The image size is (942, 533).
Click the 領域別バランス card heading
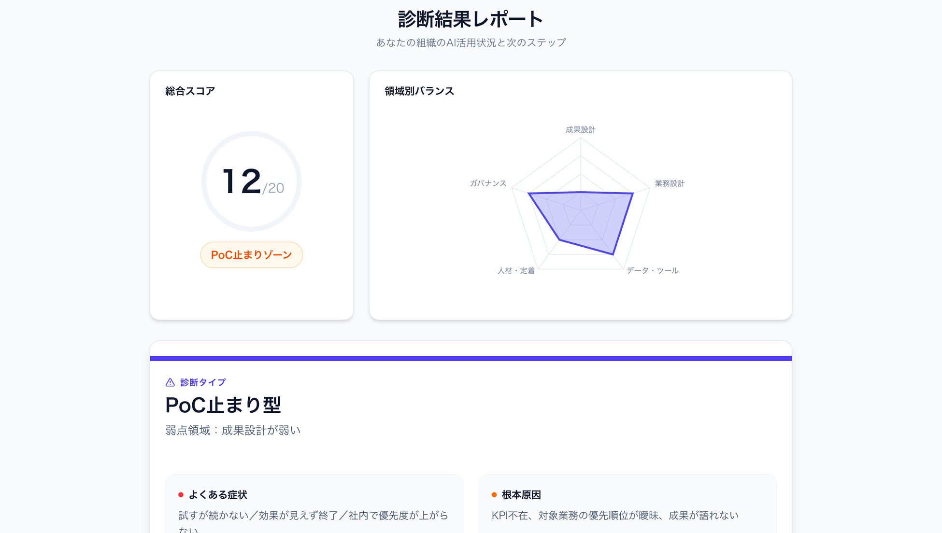[419, 91]
